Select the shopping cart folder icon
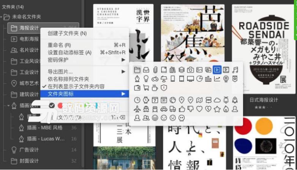 coord(146,88)
